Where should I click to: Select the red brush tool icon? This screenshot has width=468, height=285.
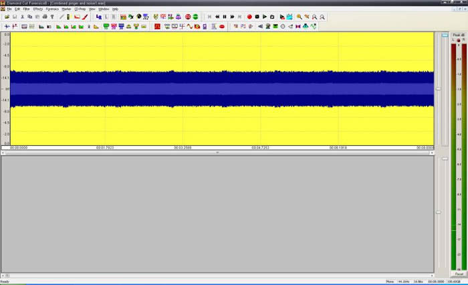(85, 17)
